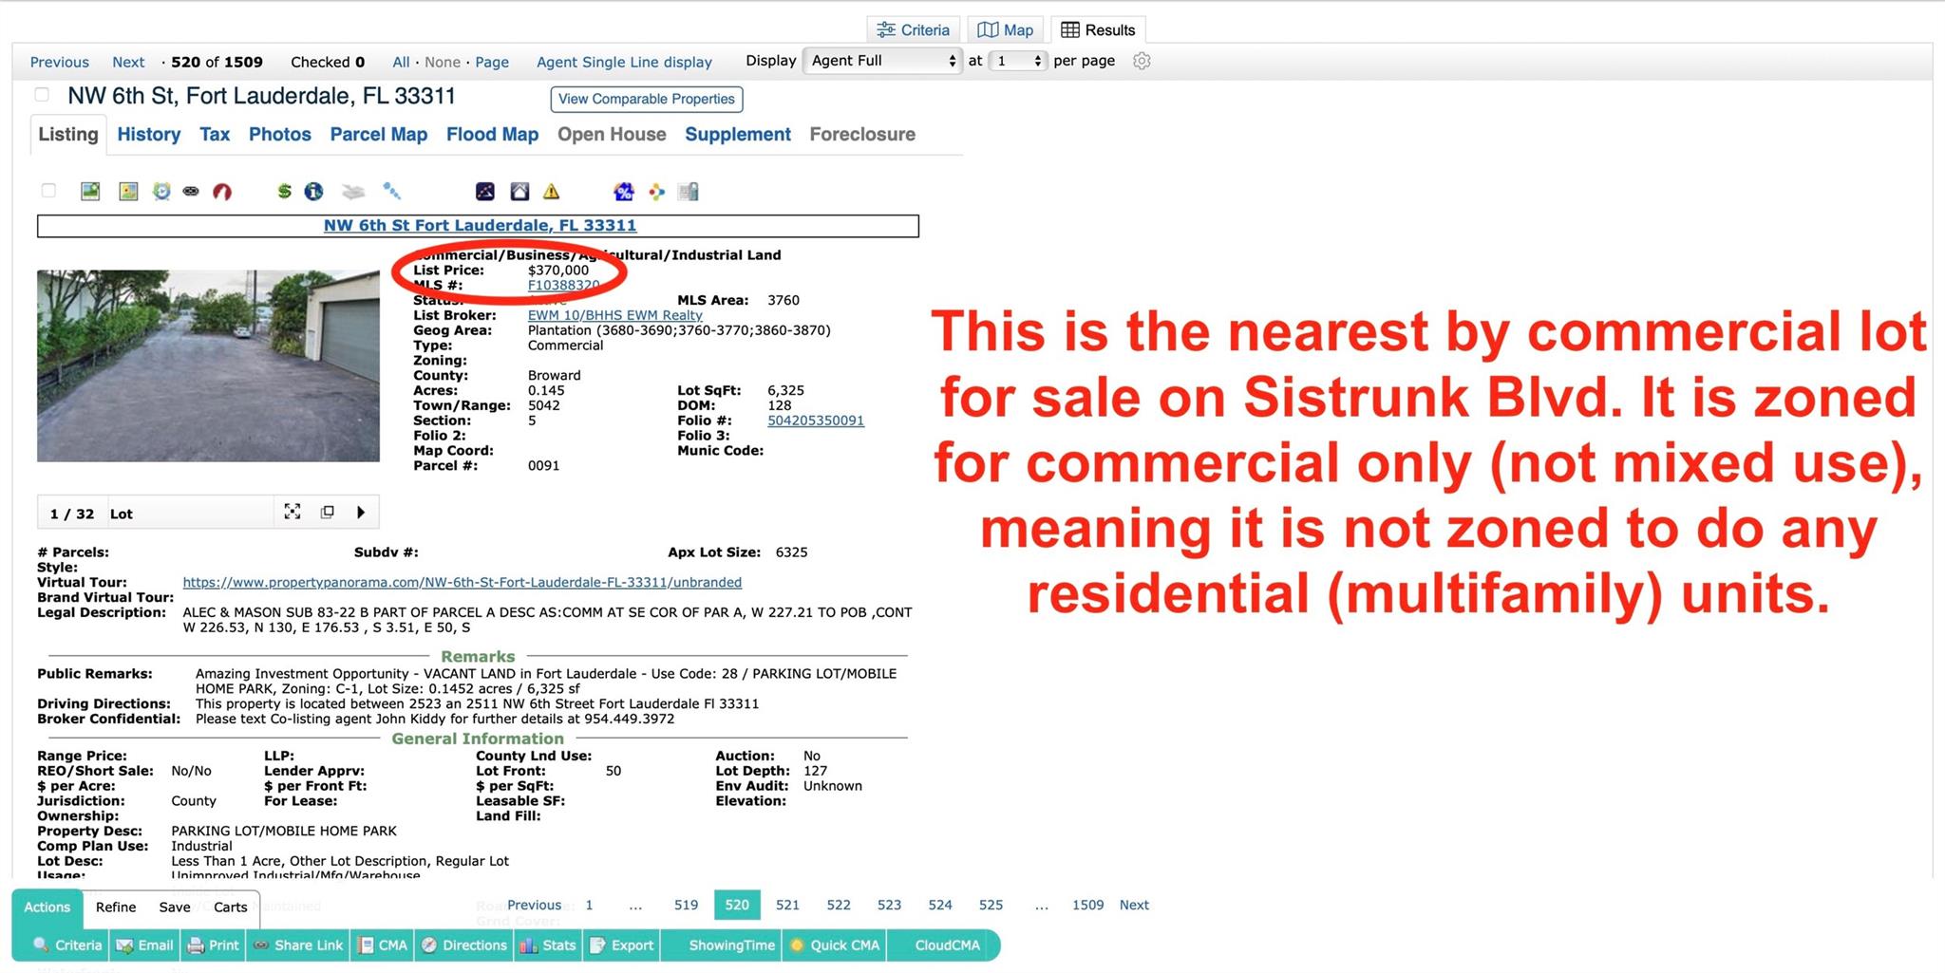Click View Comparable Properties button
The image size is (1945, 973).
pos(646,99)
